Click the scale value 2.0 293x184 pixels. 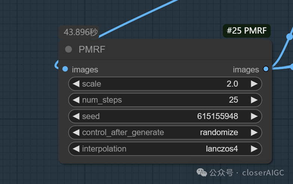[232, 84]
